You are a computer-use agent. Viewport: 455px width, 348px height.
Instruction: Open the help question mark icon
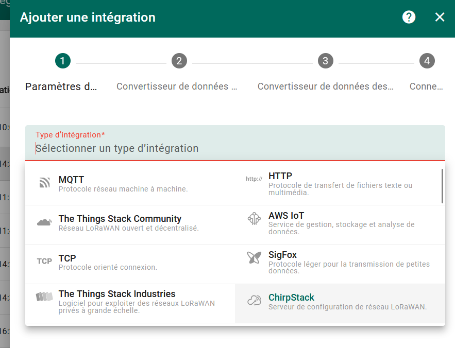[x=409, y=17]
